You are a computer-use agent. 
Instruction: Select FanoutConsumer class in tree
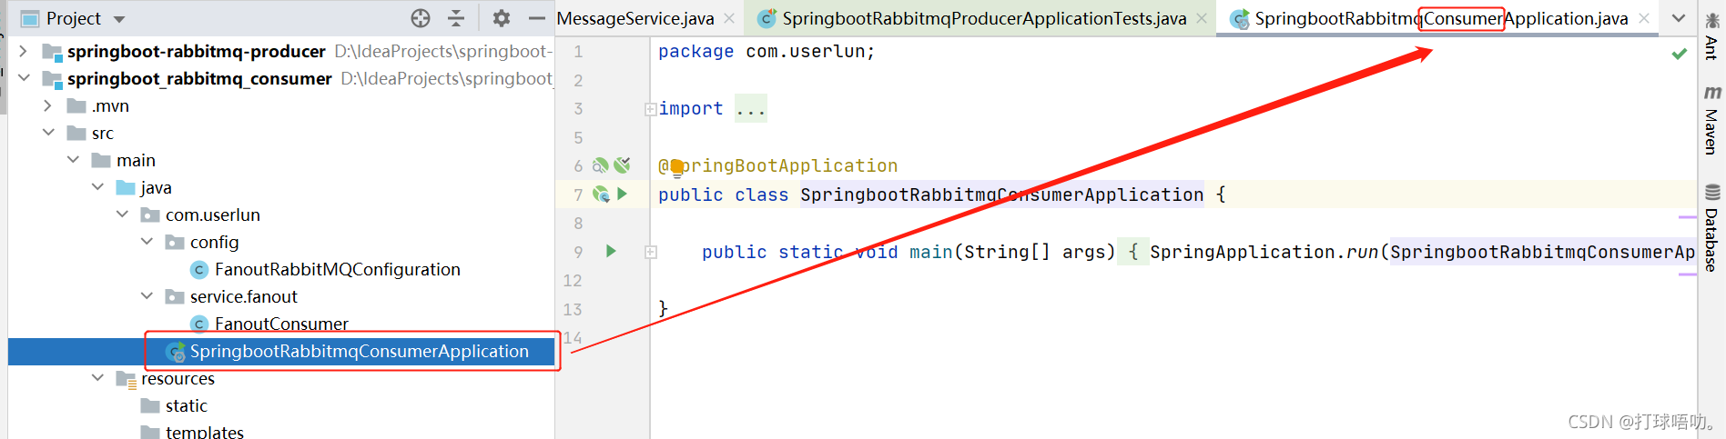(x=281, y=324)
